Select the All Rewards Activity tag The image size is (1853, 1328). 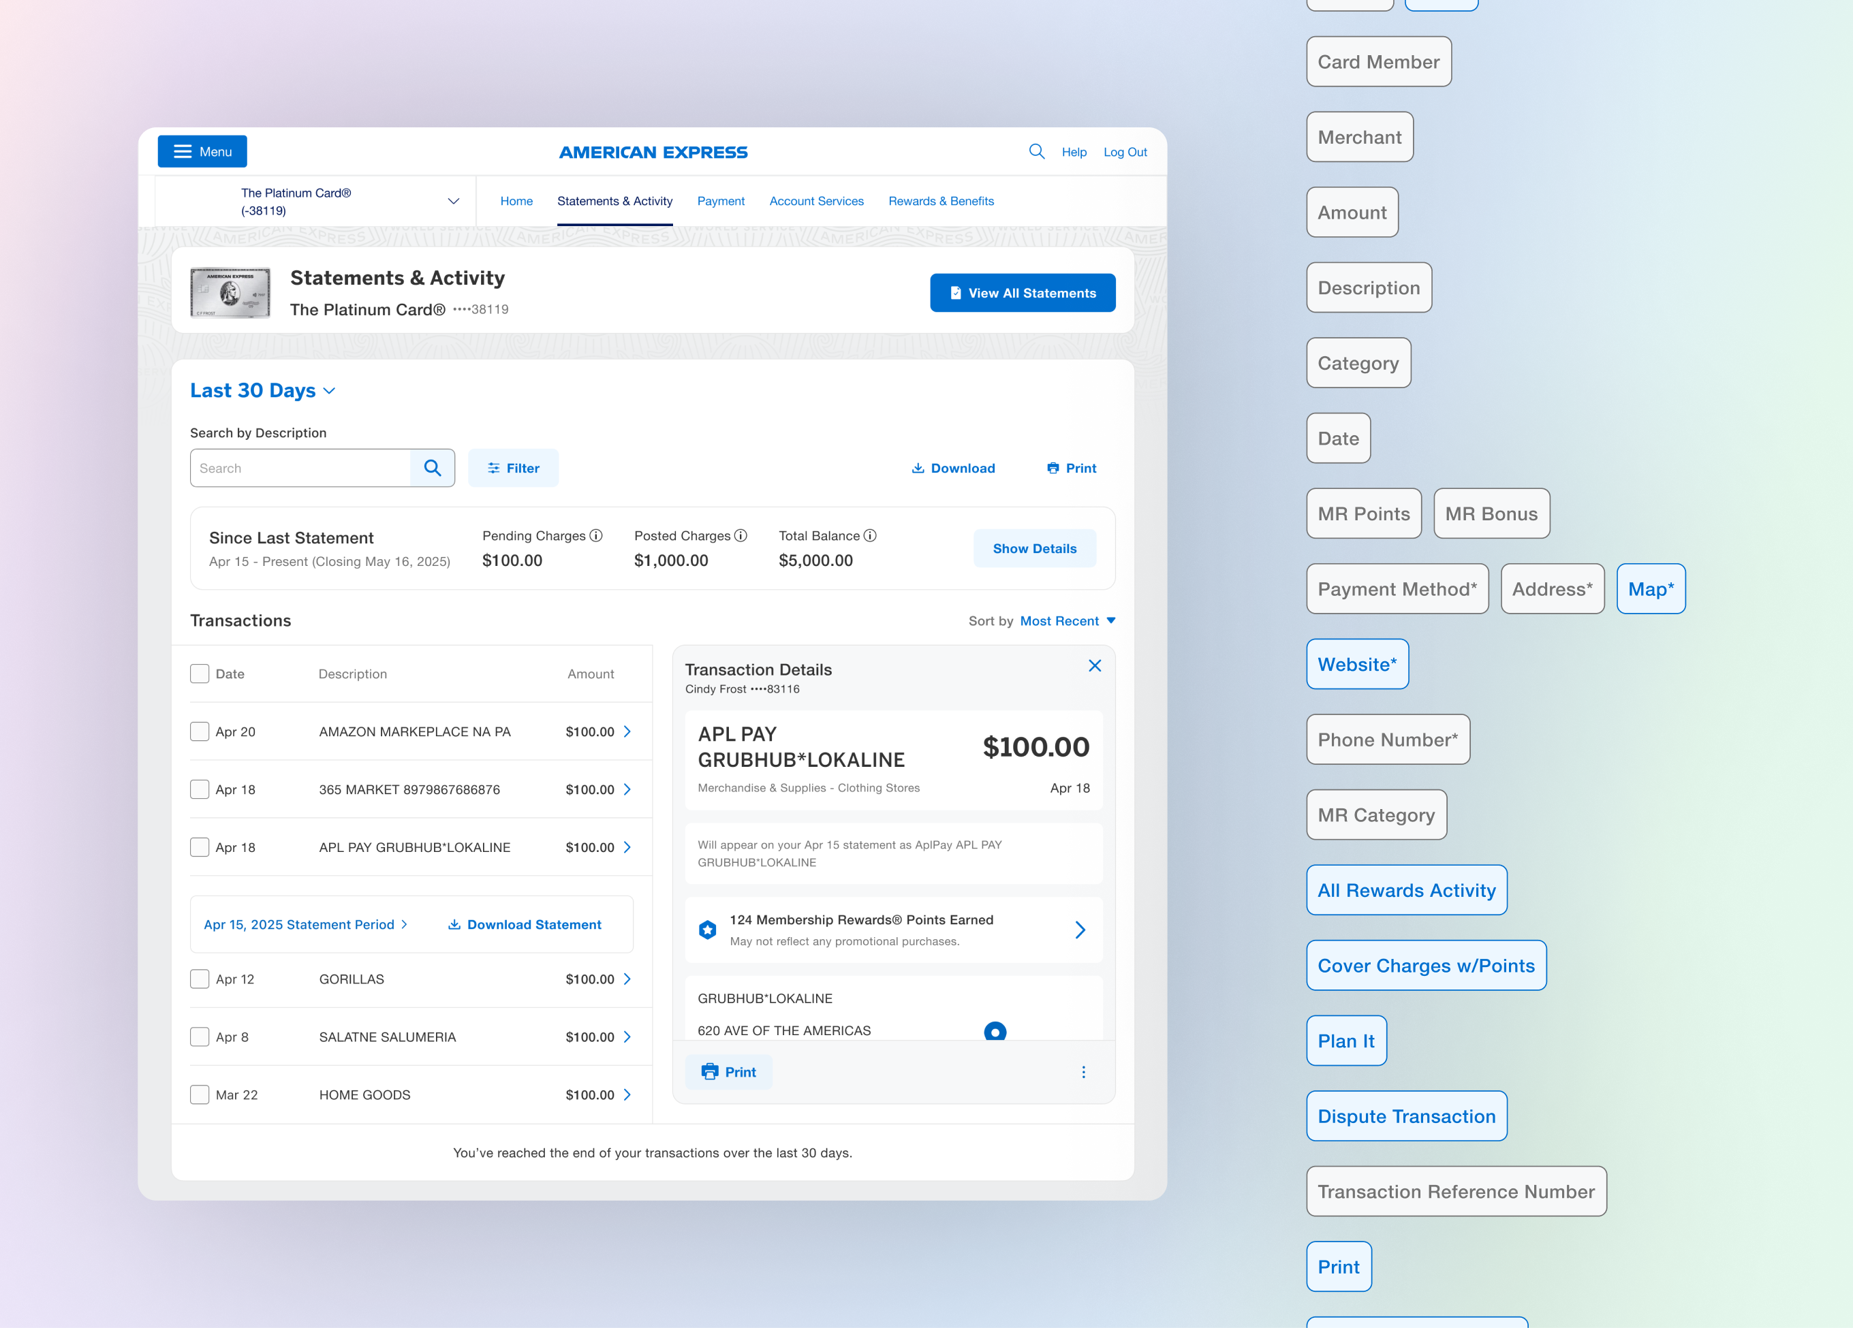pyautogui.click(x=1406, y=890)
